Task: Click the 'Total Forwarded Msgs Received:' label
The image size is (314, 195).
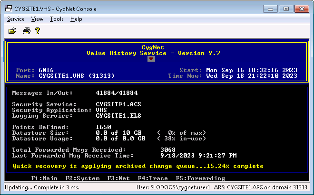Action: [69, 150]
